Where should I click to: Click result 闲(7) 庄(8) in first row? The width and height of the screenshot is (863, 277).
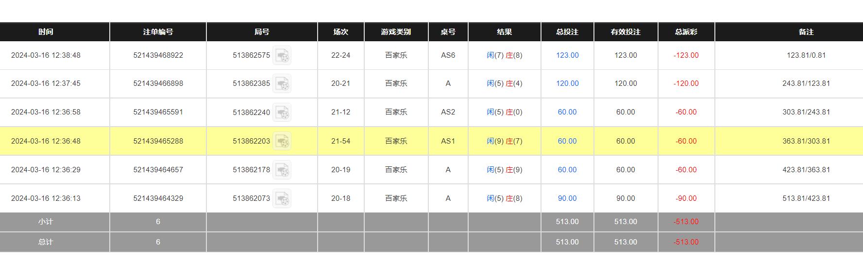pos(504,55)
